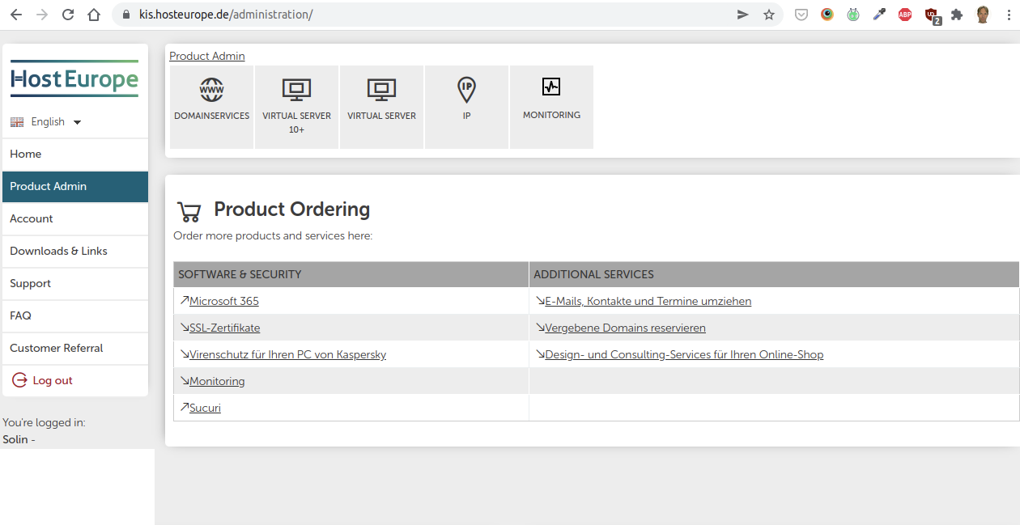Viewport: 1020px width, 525px height.
Task: Click the browser address bar
Action: (429, 15)
